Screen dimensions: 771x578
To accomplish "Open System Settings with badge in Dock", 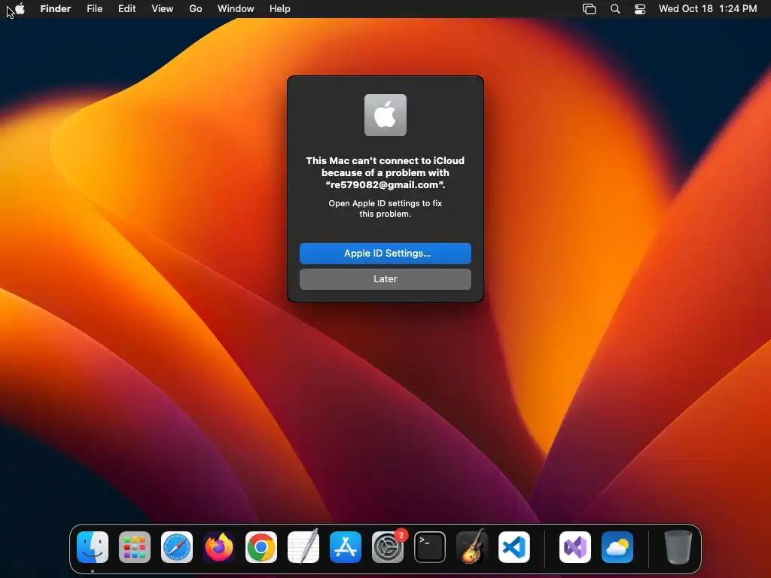I will pos(388,547).
